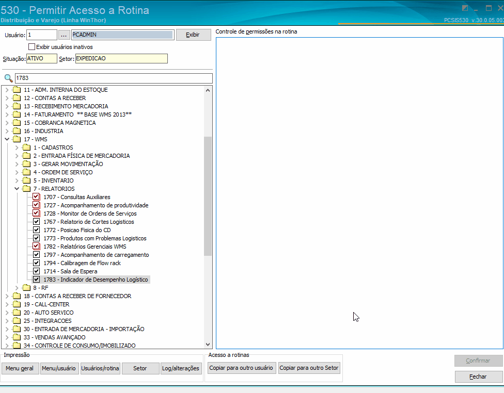Uncheck 1707 - Consultas Auxiliares
Viewport: 504px width, 393px height.
pos(36,197)
